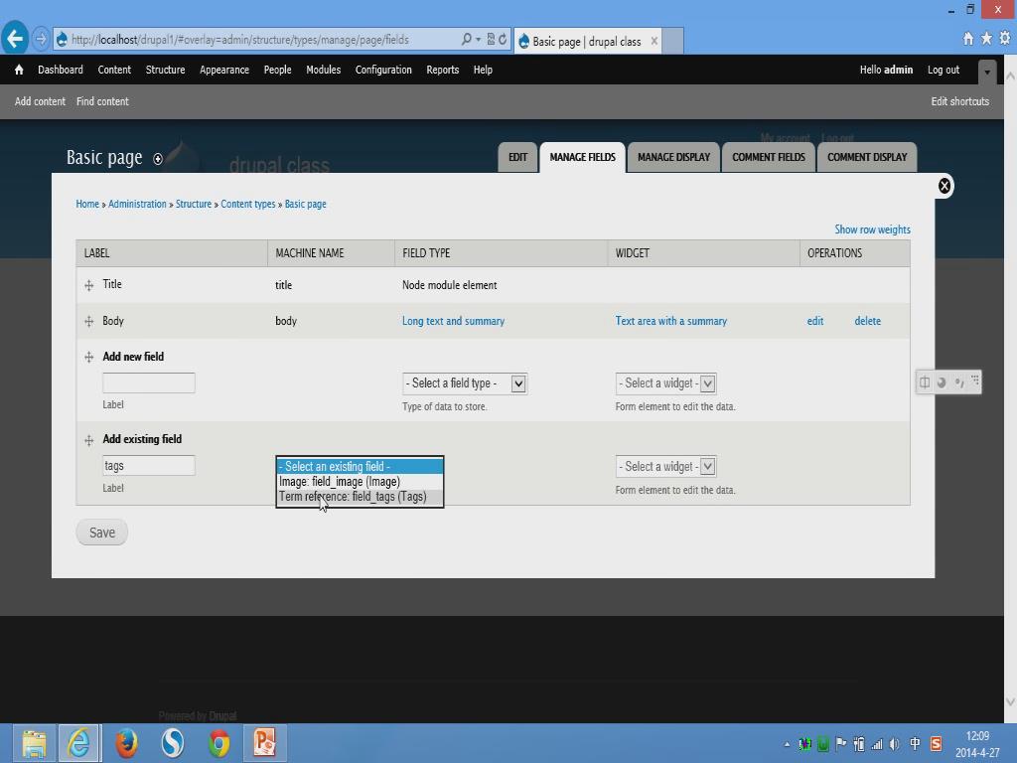
Task: Switch to the Edit tab
Action: point(517,157)
